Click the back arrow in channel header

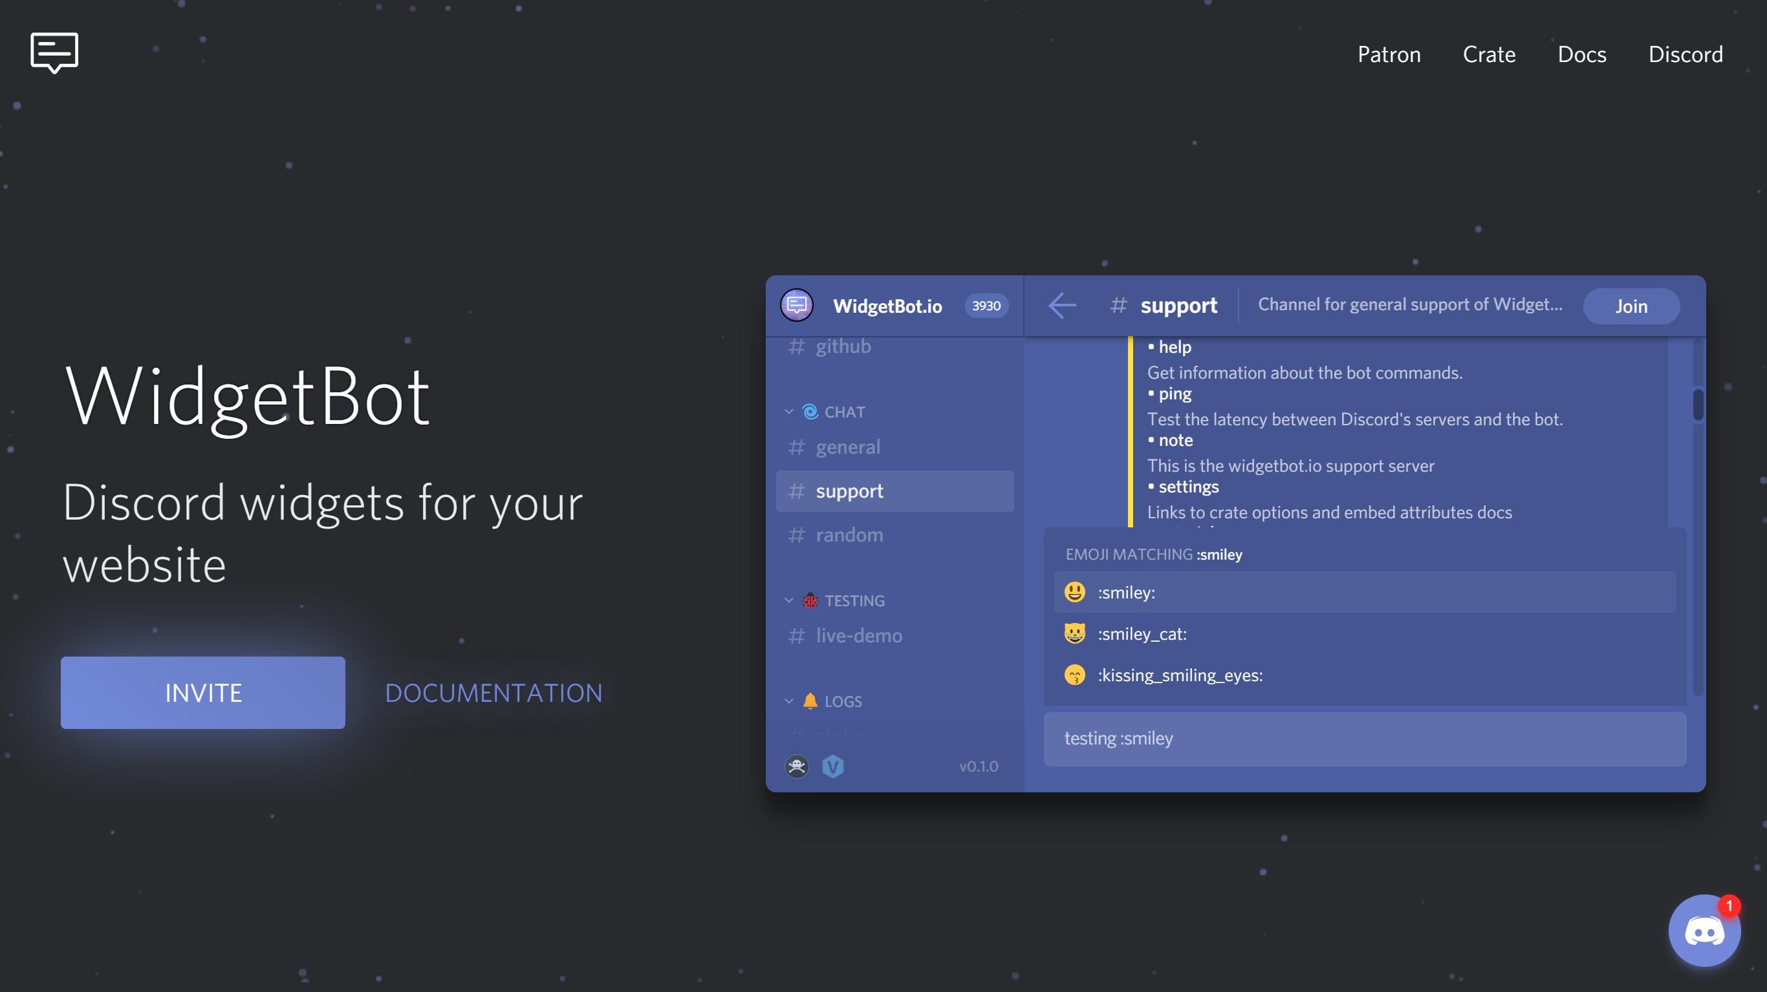pyautogui.click(x=1062, y=306)
